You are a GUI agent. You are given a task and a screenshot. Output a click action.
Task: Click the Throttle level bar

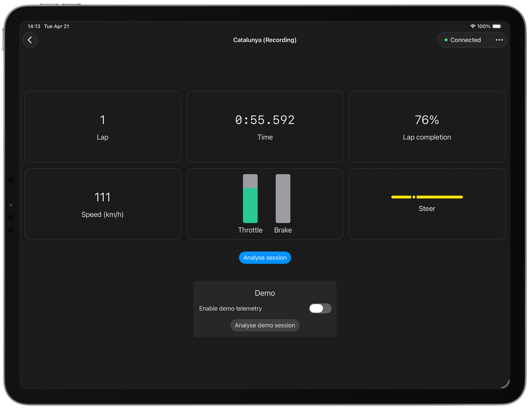point(250,198)
